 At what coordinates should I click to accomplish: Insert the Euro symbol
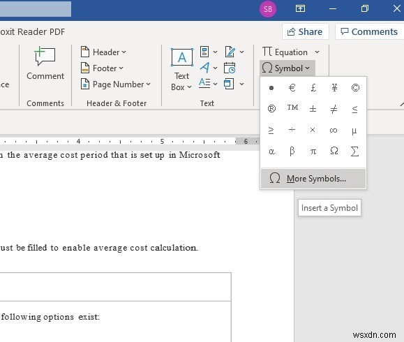[x=292, y=88]
